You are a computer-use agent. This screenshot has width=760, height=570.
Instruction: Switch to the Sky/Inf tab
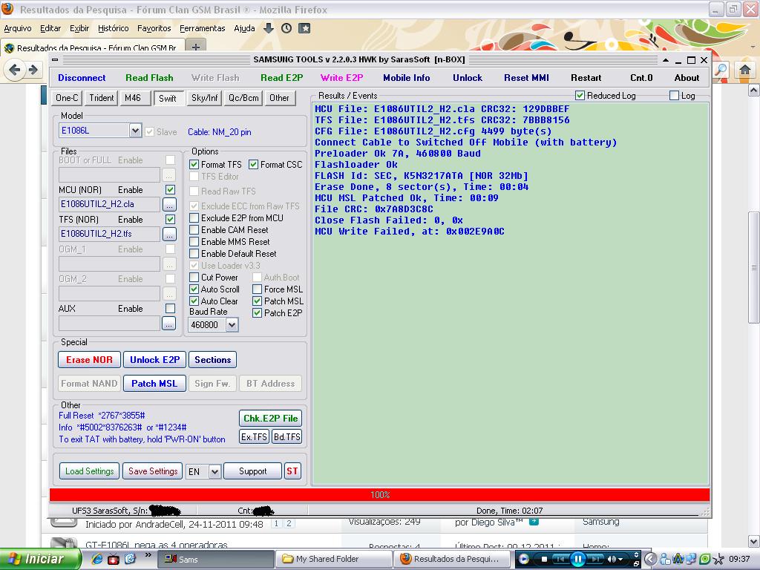[205, 98]
